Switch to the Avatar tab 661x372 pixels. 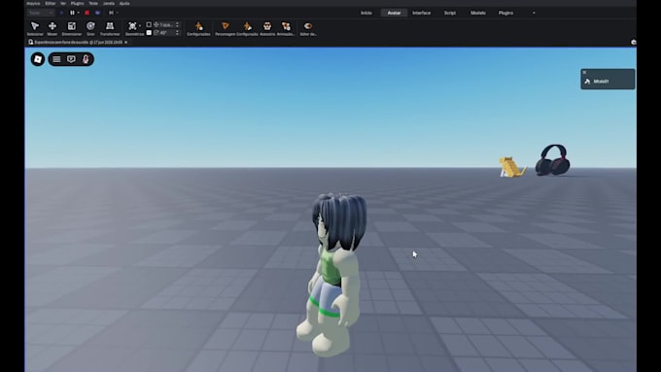(394, 13)
